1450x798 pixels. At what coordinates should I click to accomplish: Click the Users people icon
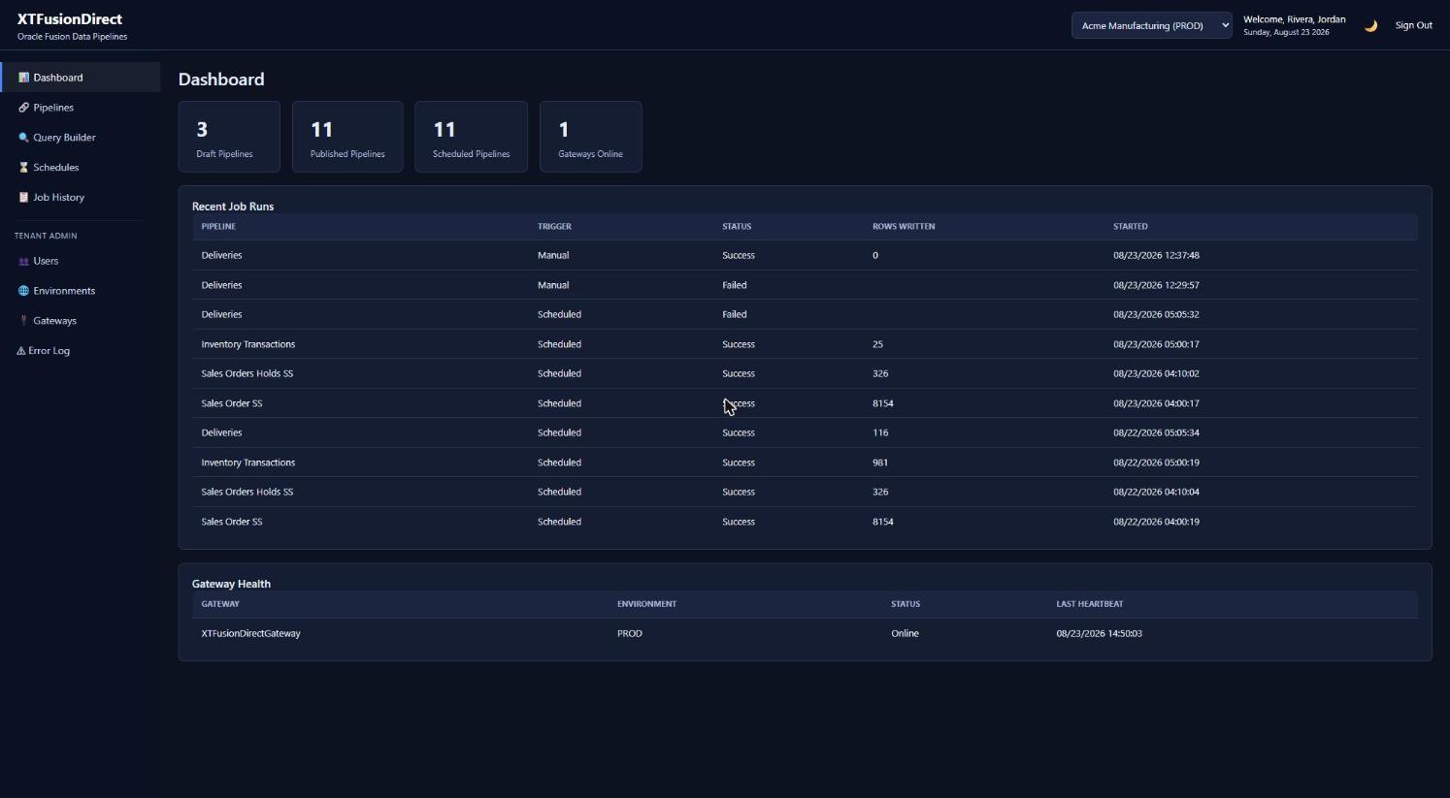point(24,262)
